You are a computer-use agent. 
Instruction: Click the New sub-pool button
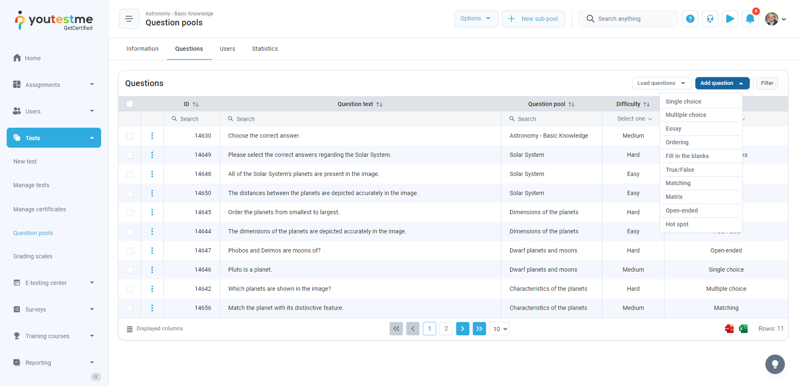[533, 19]
